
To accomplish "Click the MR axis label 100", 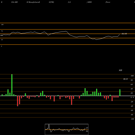I will (132, 76).
